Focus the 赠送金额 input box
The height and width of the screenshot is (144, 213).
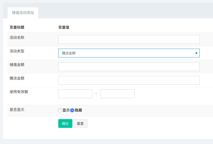129,80
